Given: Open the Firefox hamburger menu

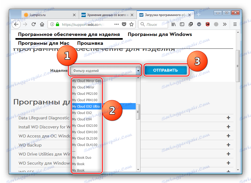Looking at the screenshot, I should point(235,24).
